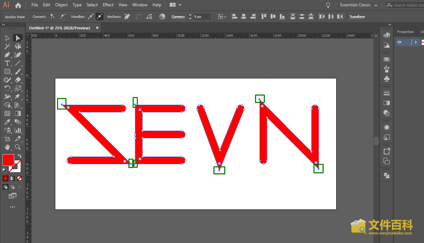424x243 pixels.
Task: Expand the layer row chevron
Action: tap(416, 42)
